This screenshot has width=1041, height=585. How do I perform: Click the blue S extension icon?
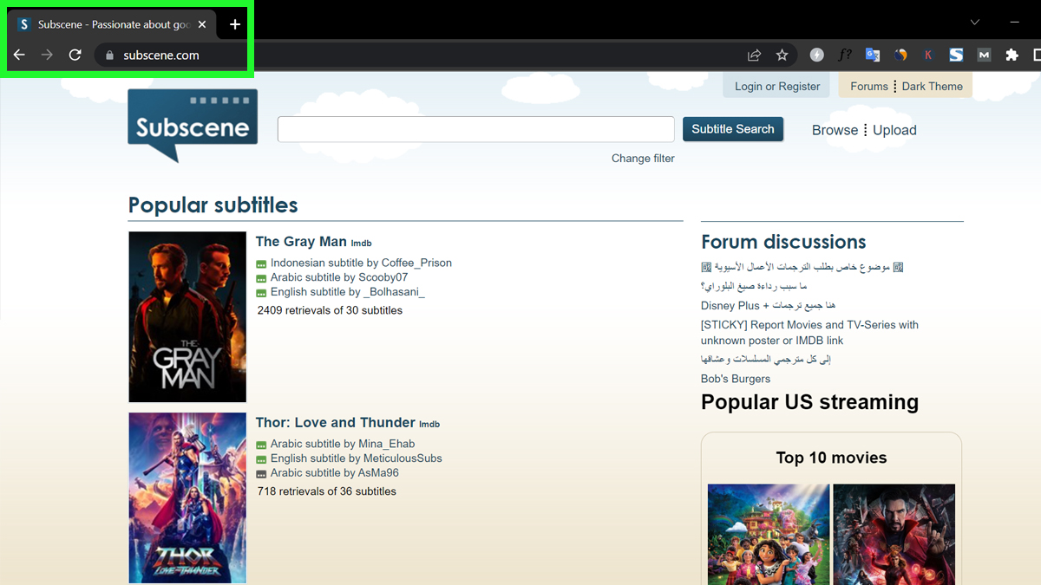[x=956, y=55]
